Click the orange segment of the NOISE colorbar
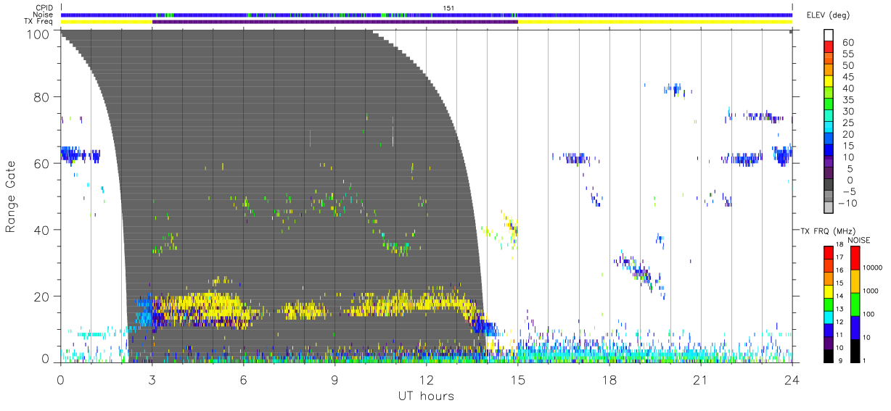The width and height of the screenshot is (891, 411). pyautogui.click(x=855, y=281)
